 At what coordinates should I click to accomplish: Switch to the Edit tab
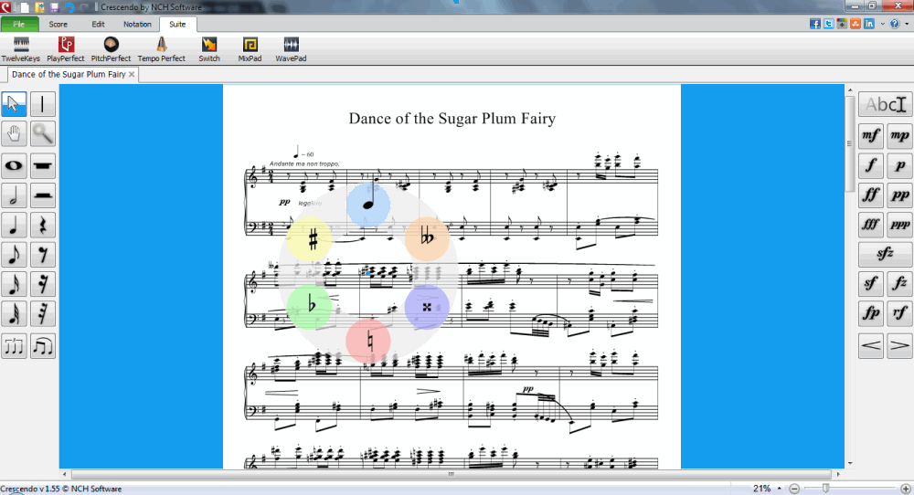(x=98, y=25)
